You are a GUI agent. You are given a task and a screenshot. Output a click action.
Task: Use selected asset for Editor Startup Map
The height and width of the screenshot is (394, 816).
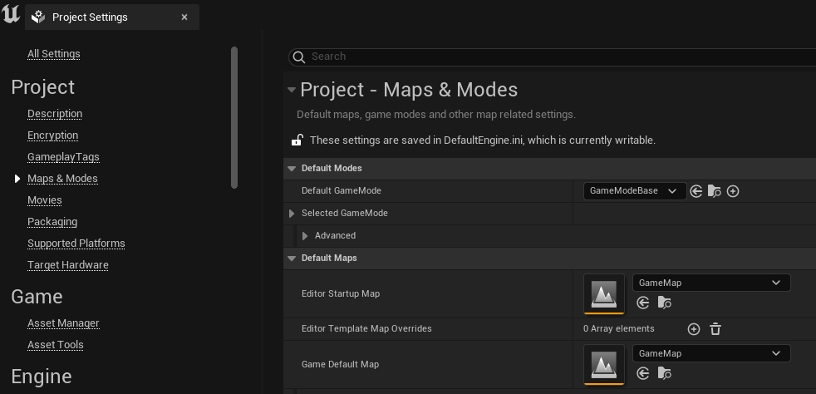coord(642,303)
